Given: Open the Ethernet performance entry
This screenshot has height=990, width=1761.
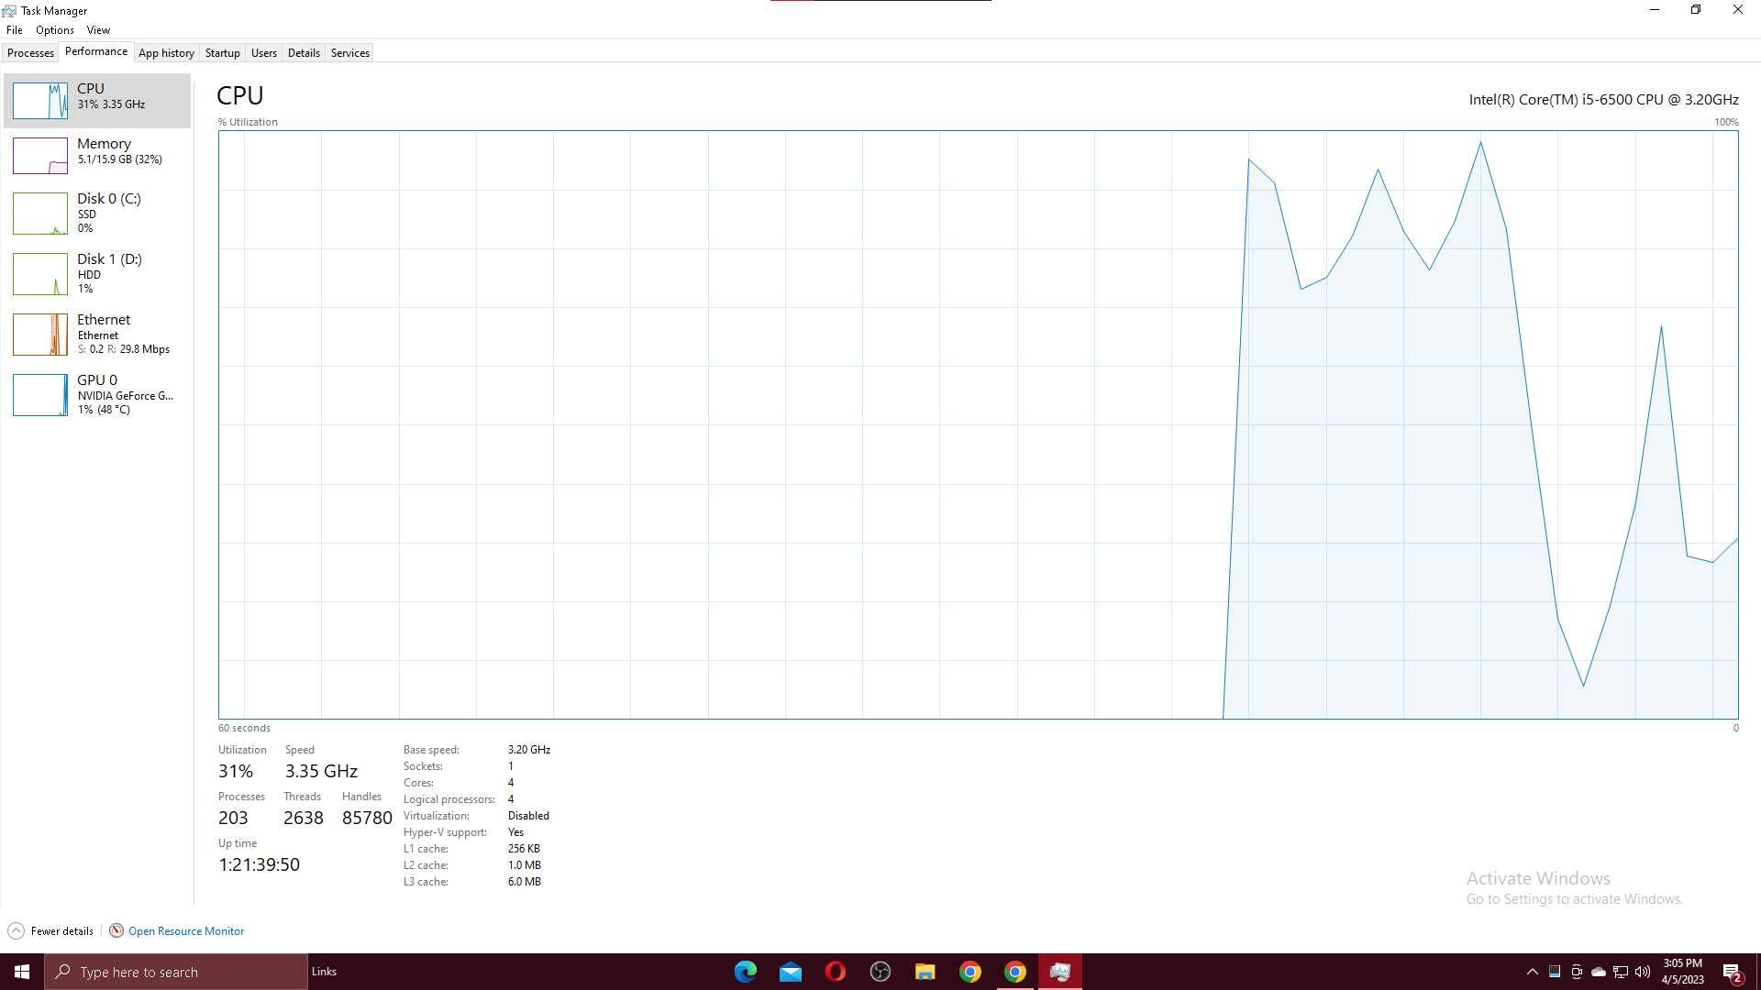Looking at the screenshot, I should click(97, 334).
